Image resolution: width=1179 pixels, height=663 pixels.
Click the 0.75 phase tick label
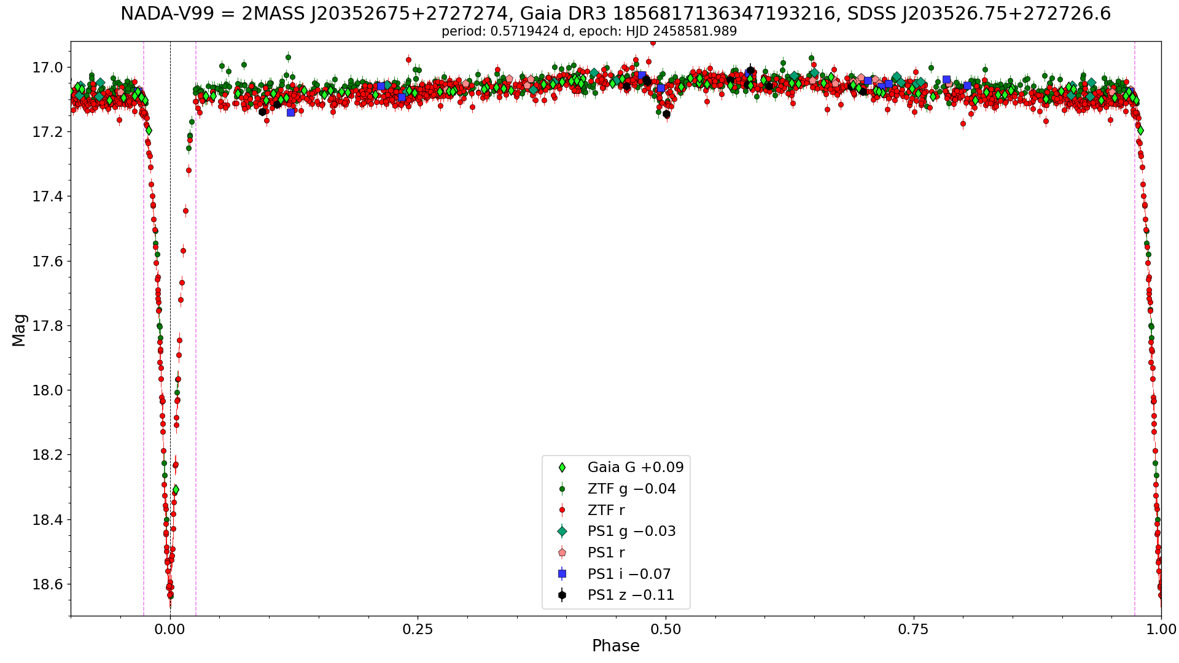[913, 629]
